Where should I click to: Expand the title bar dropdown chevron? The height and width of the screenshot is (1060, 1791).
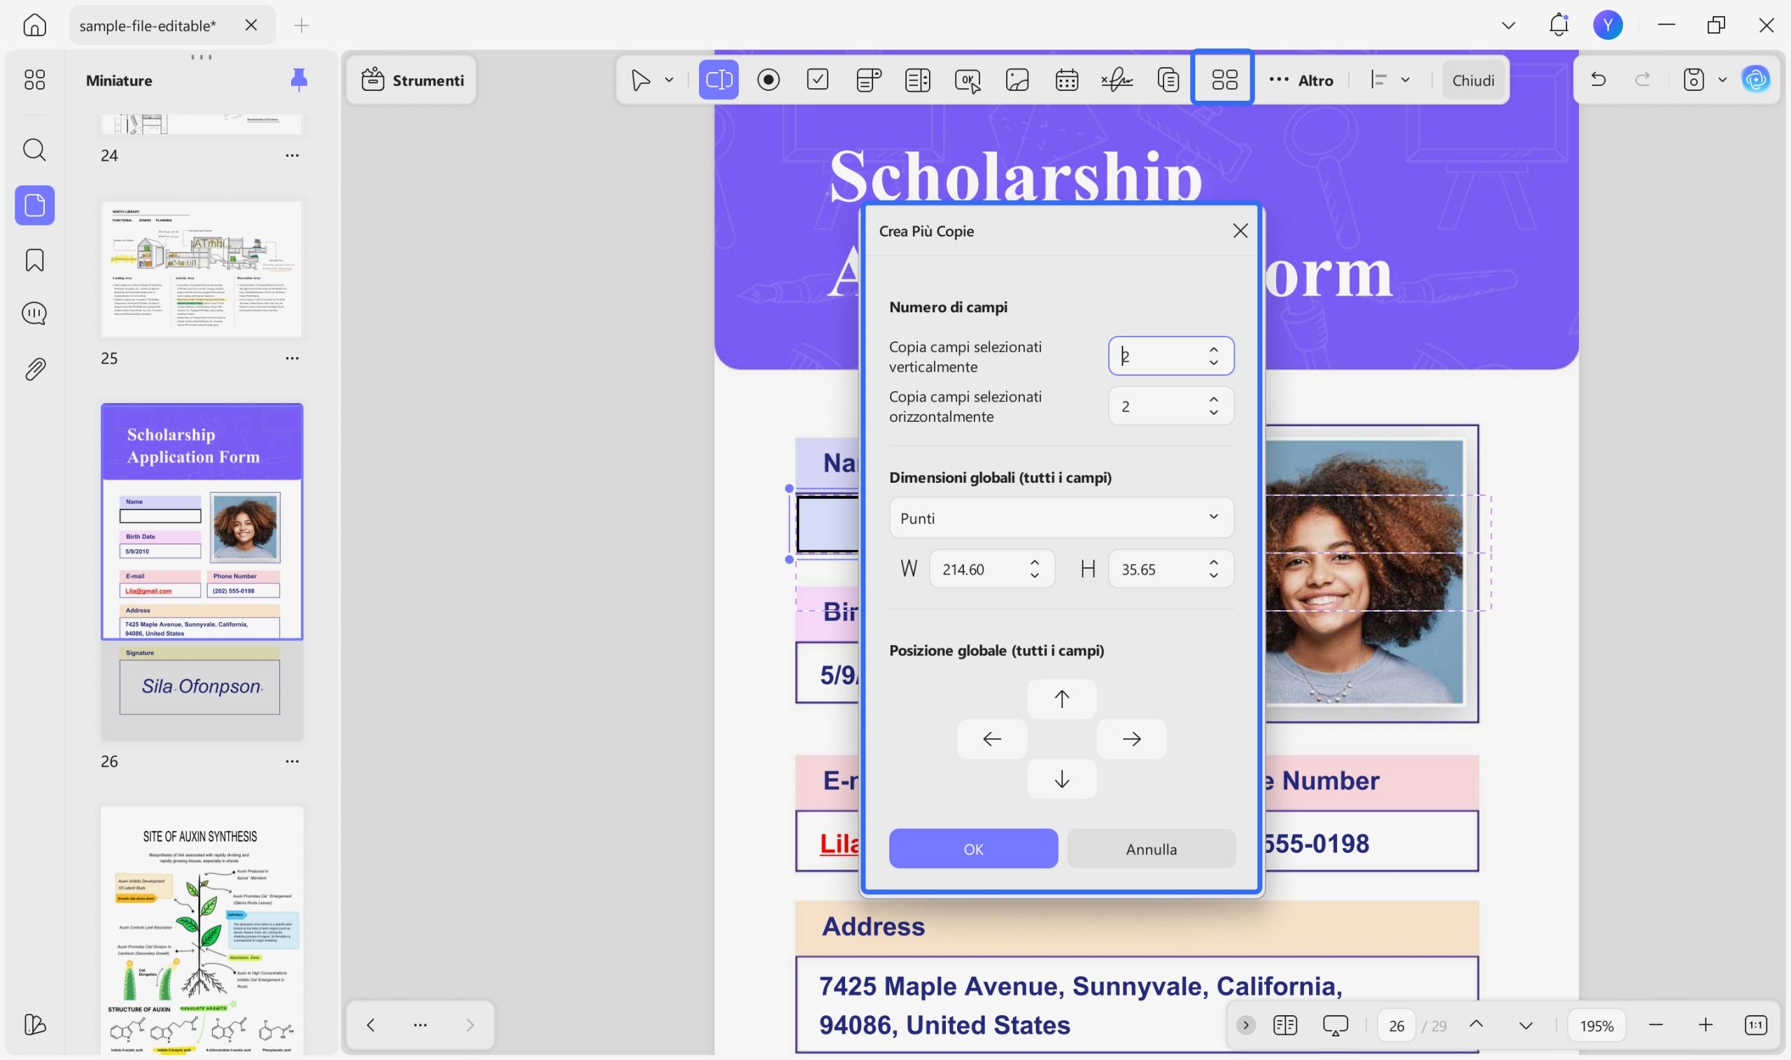[1508, 25]
